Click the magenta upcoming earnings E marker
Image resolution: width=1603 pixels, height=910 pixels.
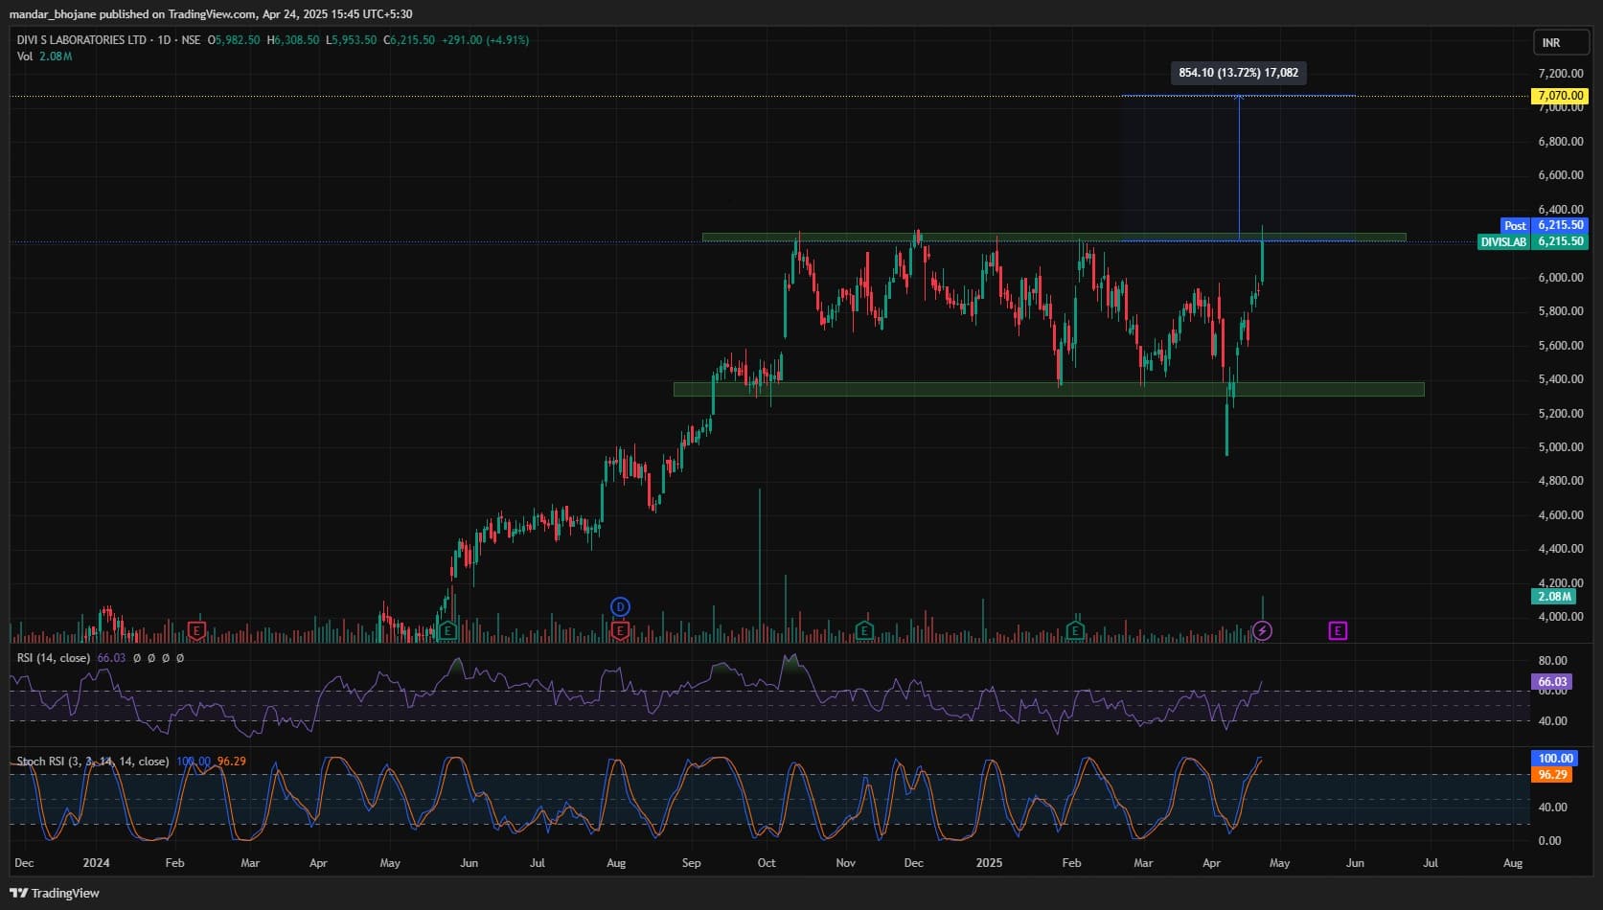click(1338, 630)
